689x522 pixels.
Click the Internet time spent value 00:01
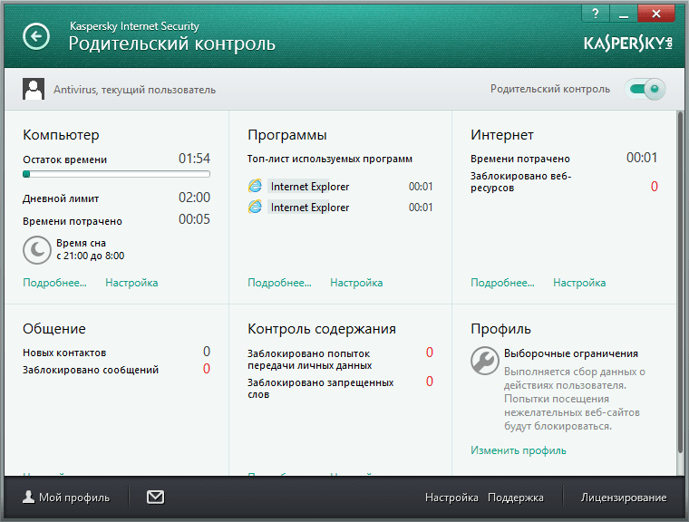pos(642,158)
